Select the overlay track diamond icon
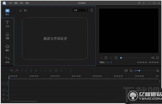This screenshot has height=104, width=162. pos(4,94)
